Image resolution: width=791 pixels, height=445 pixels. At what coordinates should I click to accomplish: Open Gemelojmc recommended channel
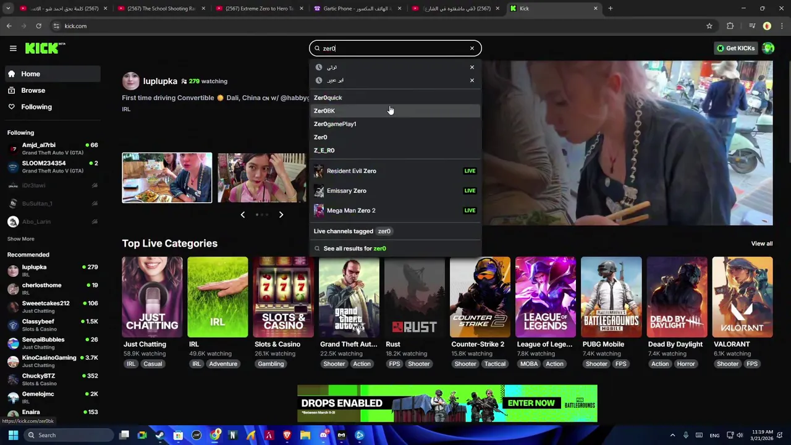[x=52, y=397]
